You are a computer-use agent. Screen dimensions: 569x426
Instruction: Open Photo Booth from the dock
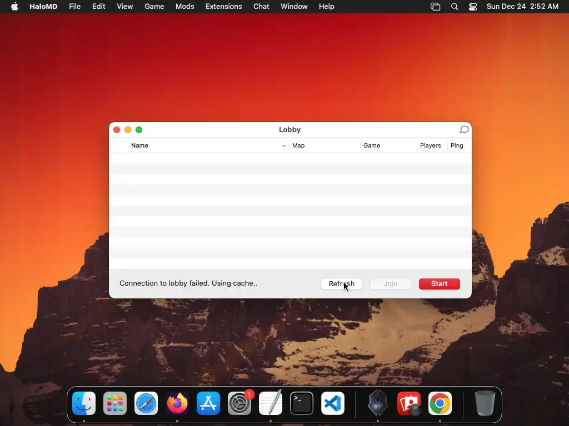(409, 403)
